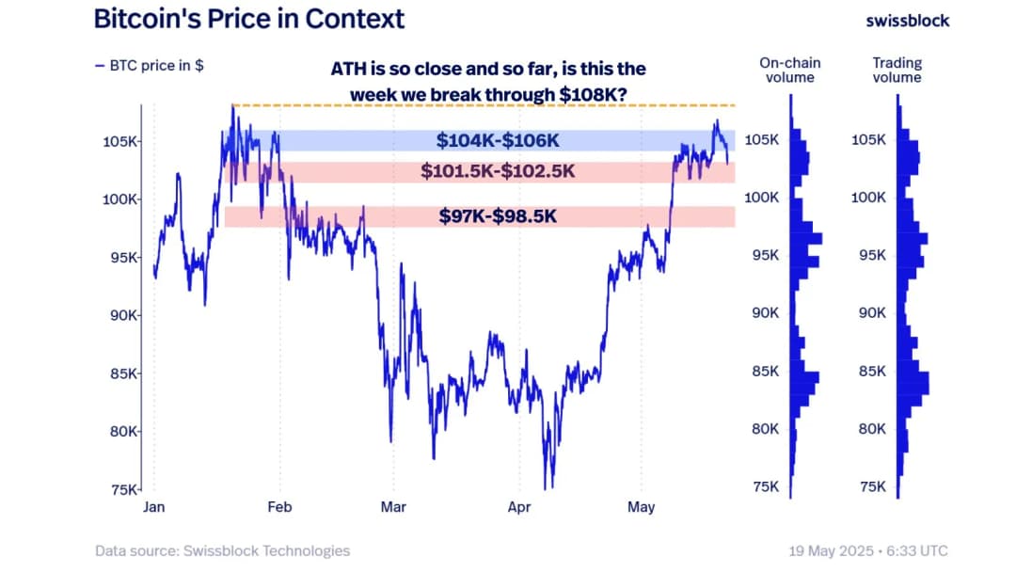Click the 95K label of the On-chain volume histogram
This screenshot has height=572, width=1016.
[x=763, y=256]
